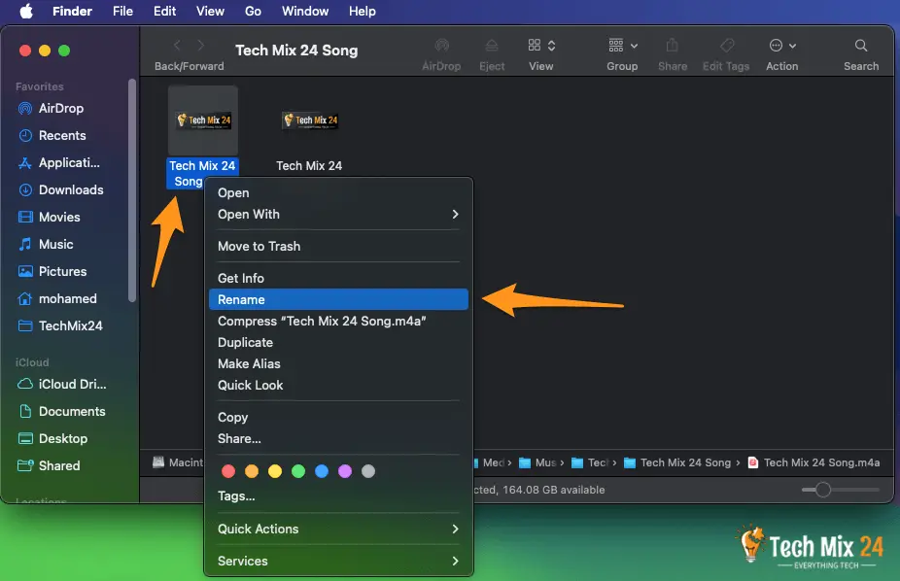Apply the gray color tag
The width and height of the screenshot is (900, 581).
point(368,471)
